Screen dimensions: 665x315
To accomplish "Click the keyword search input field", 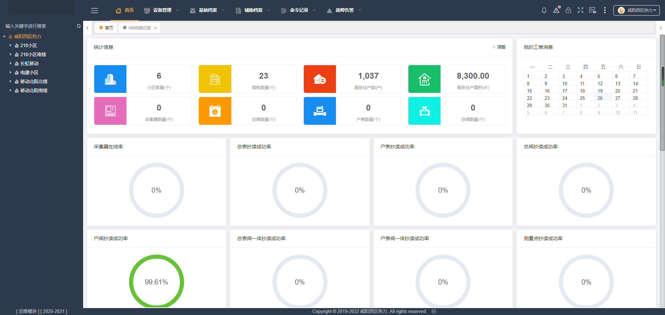I will click(x=38, y=26).
